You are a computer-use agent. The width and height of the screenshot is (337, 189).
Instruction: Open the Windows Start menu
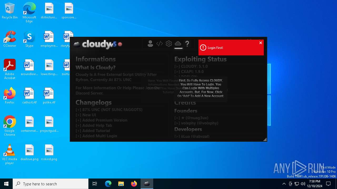coord(6,184)
